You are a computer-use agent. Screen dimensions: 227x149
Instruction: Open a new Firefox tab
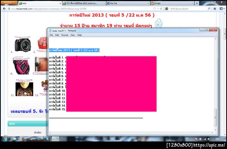197,3
